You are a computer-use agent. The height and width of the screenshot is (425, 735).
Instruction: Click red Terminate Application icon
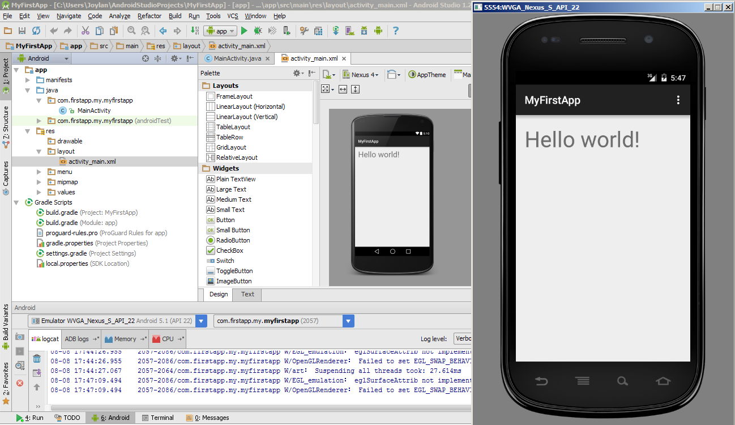[20, 383]
